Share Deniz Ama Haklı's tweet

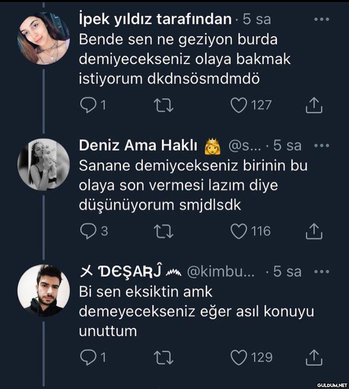point(314,232)
